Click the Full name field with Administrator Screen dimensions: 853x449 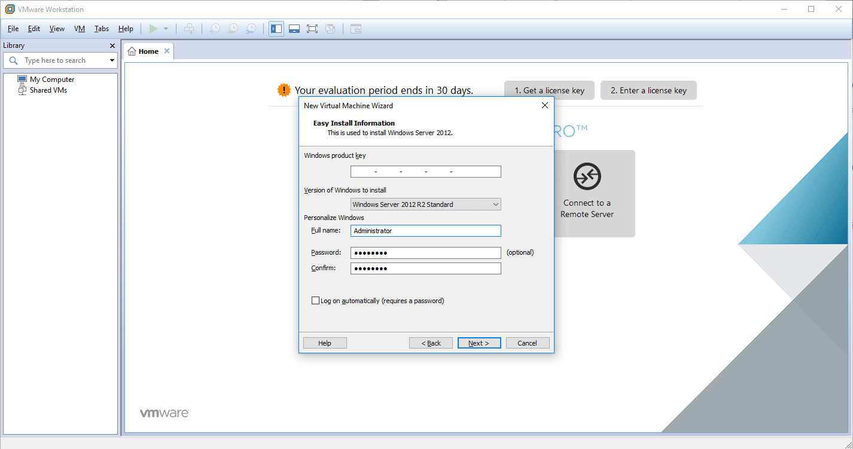pos(425,231)
